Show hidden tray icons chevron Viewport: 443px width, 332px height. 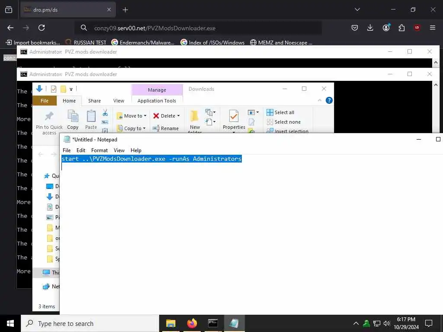coord(356,323)
